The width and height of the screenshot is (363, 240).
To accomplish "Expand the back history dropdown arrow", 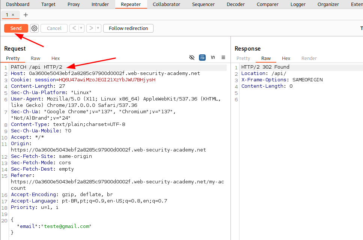I will (x=81, y=28).
